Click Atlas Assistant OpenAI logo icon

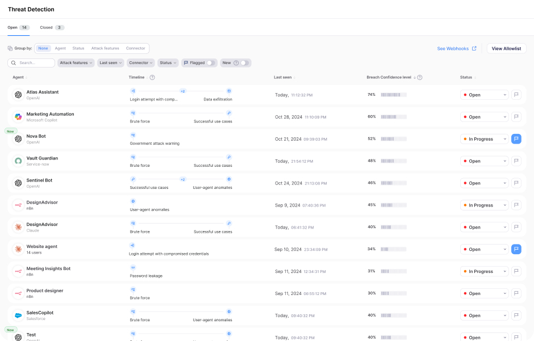click(x=18, y=95)
